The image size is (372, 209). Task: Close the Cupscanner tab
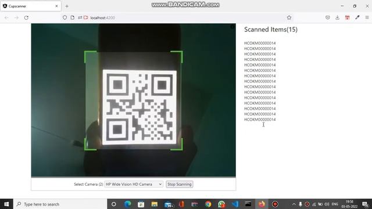[x=56, y=6]
